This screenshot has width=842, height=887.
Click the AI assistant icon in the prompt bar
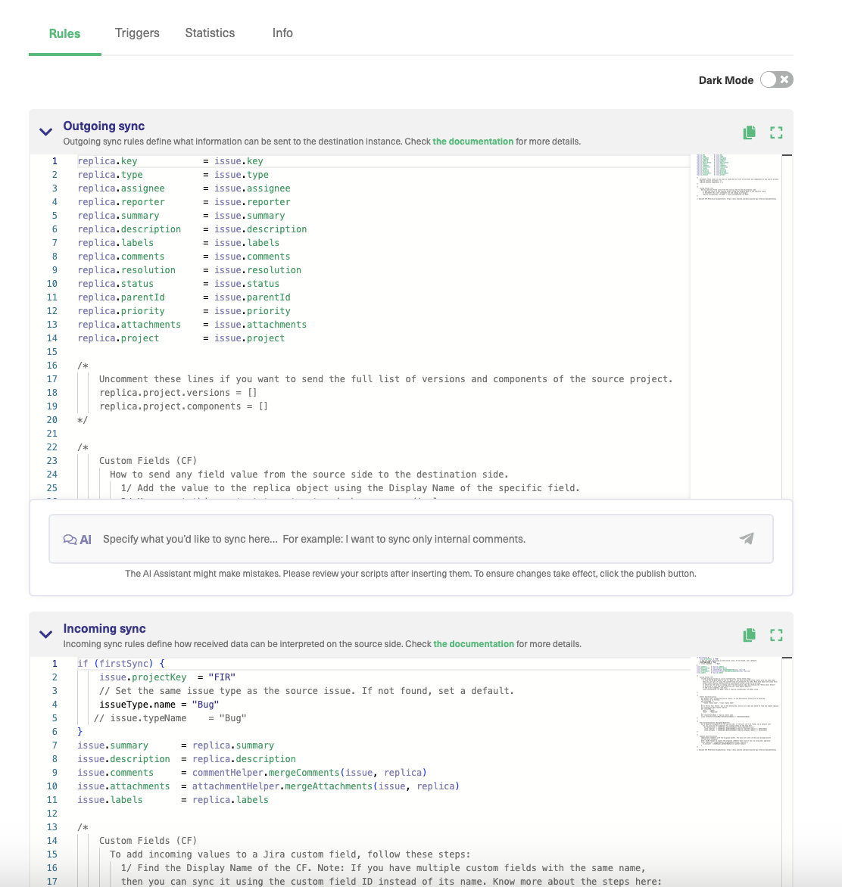coord(77,539)
